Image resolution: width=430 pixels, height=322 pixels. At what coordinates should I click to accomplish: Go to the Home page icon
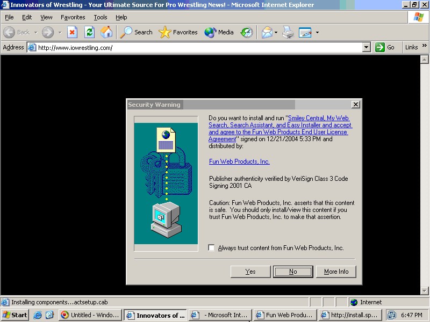tap(106, 32)
